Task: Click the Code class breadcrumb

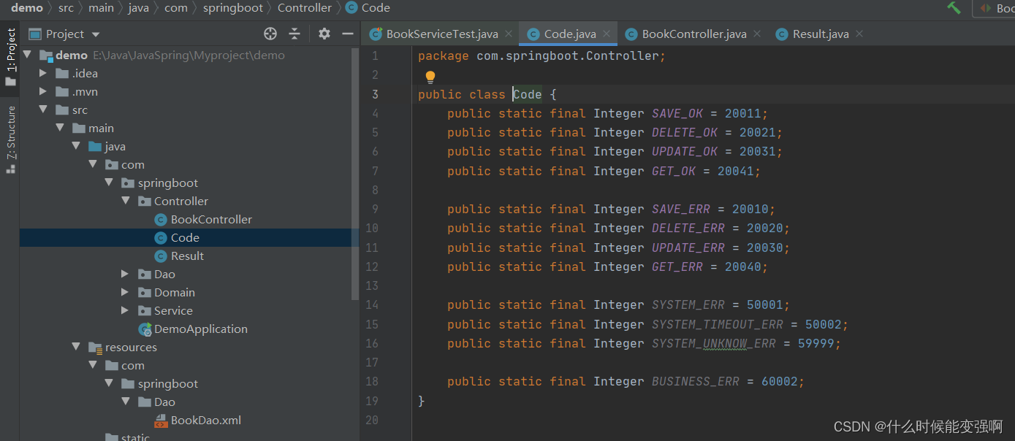Action: [368, 7]
